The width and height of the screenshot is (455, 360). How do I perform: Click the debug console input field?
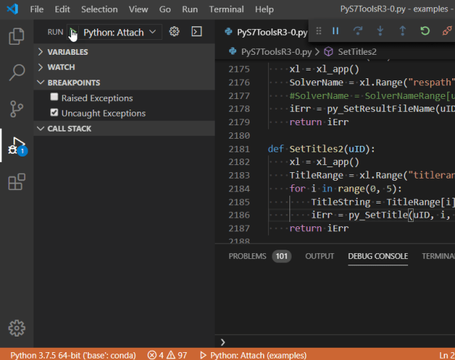click(x=334, y=342)
